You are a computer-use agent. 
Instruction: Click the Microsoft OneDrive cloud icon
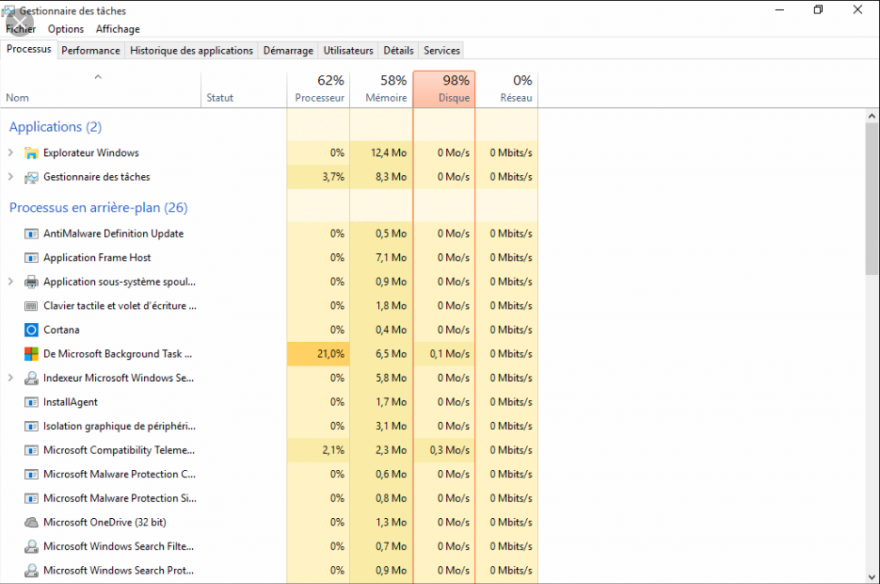point(31,523)
